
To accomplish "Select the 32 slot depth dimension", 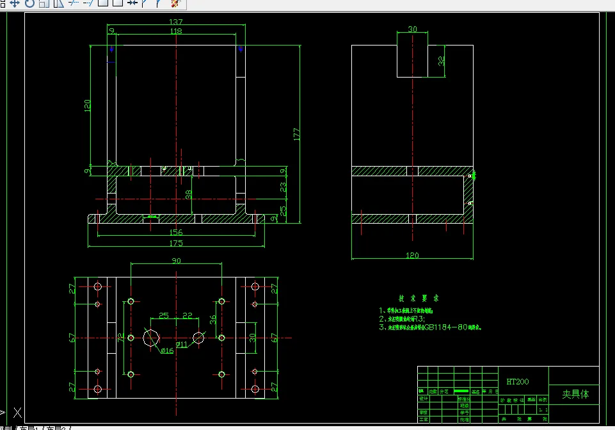I will (x=441, y=61).
